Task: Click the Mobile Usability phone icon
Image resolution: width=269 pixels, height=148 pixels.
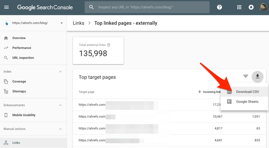Action: [x=6, y=115]
